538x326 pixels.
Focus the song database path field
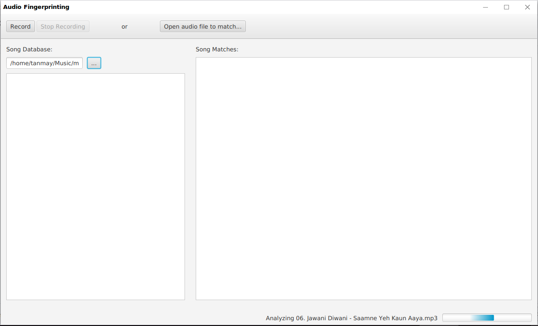45,63
